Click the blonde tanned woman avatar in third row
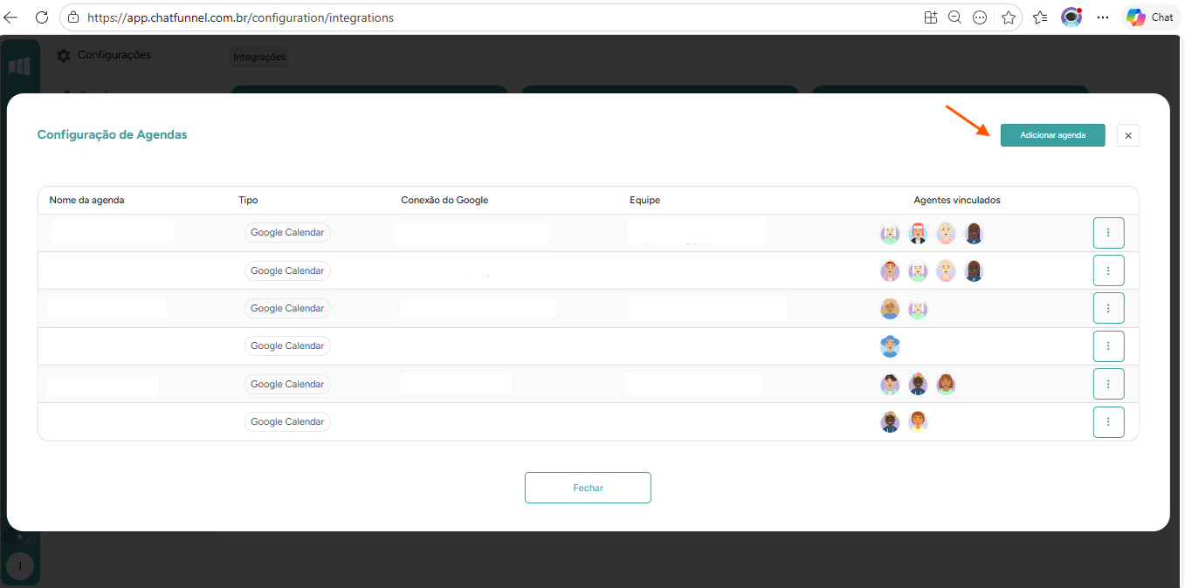1185x588 pixels. pos(890,308)
